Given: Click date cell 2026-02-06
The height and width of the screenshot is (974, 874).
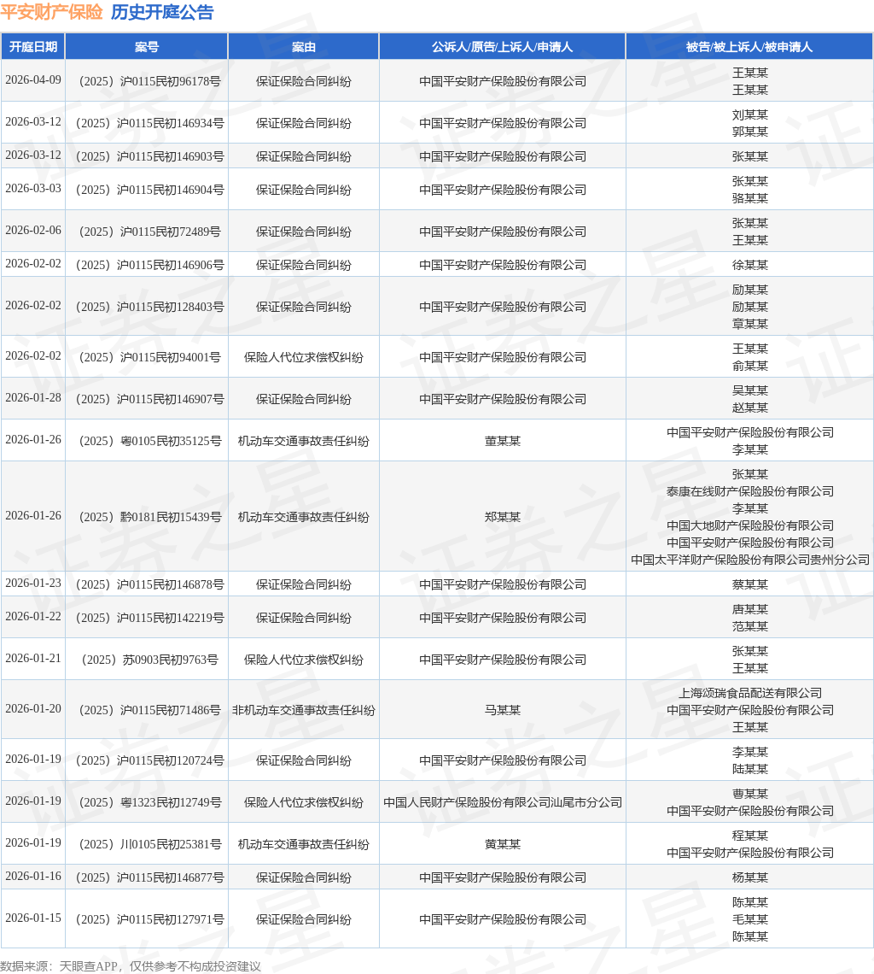Looking at the screenshot, I should pyautogui.click(x=33, y=231).
